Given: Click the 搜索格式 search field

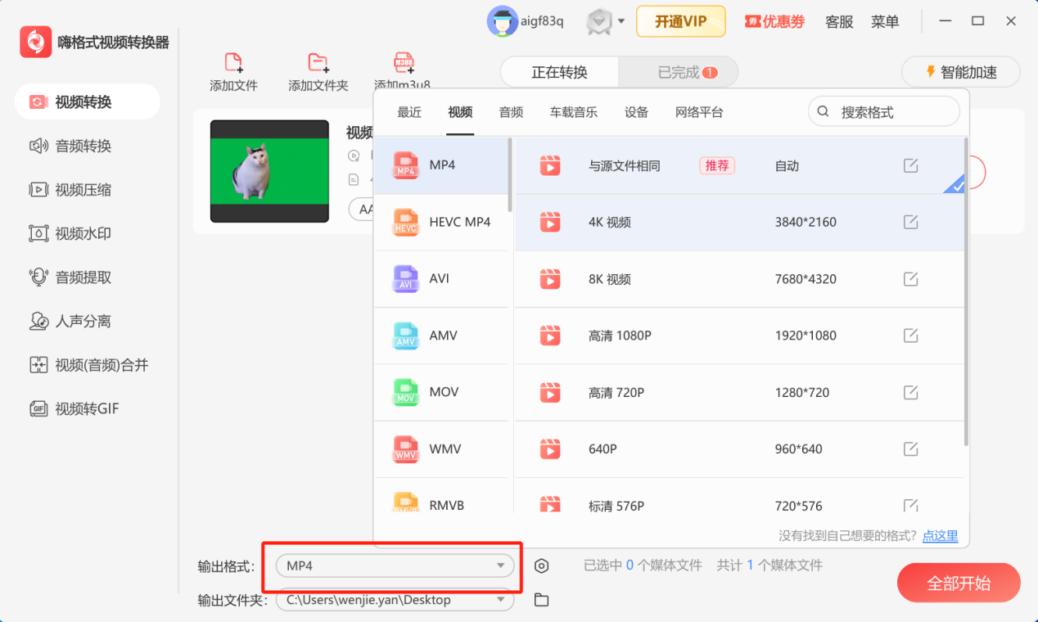Looking at the screenshot, I should [x=884, y=110].
